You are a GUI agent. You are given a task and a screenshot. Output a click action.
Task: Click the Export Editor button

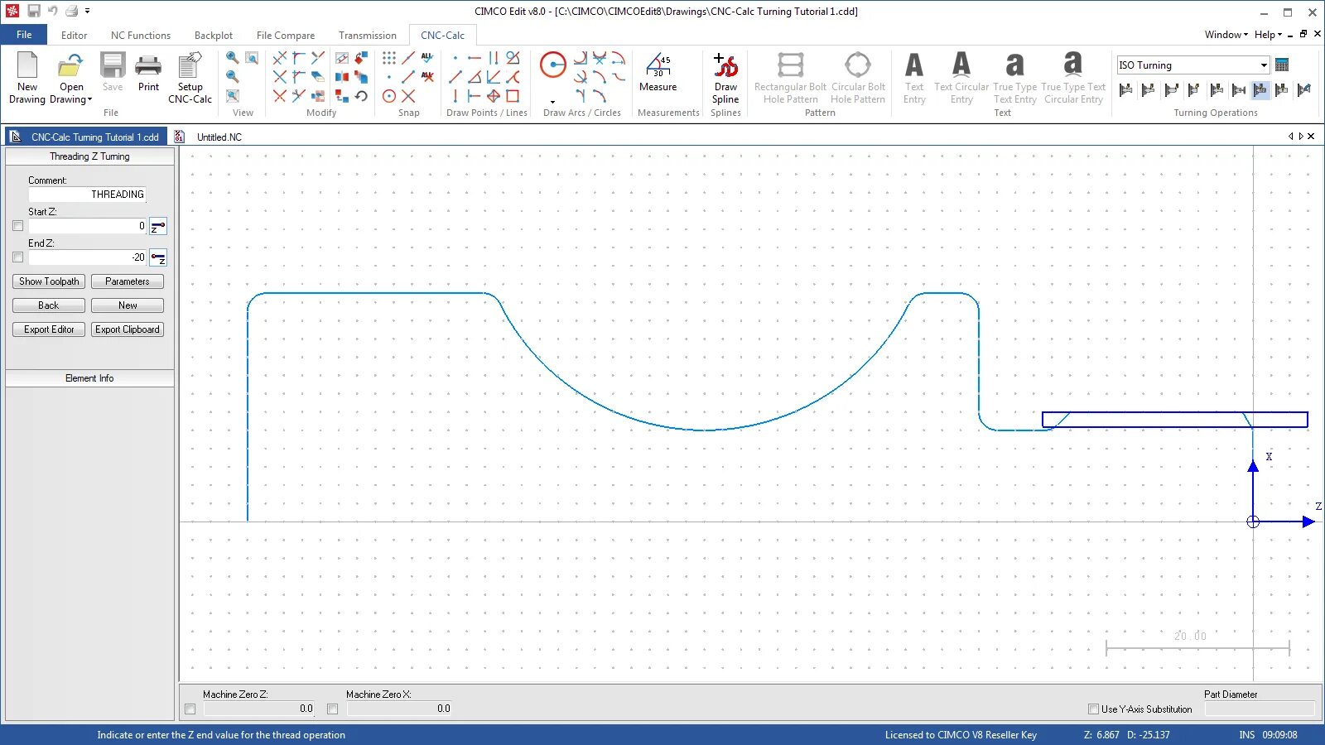[49, 329]
